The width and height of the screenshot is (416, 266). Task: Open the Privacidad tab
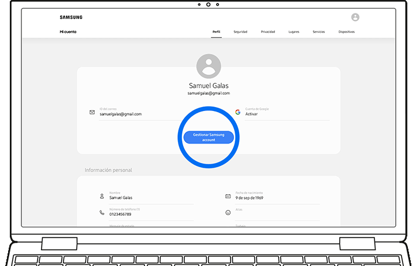coord(268,32)
